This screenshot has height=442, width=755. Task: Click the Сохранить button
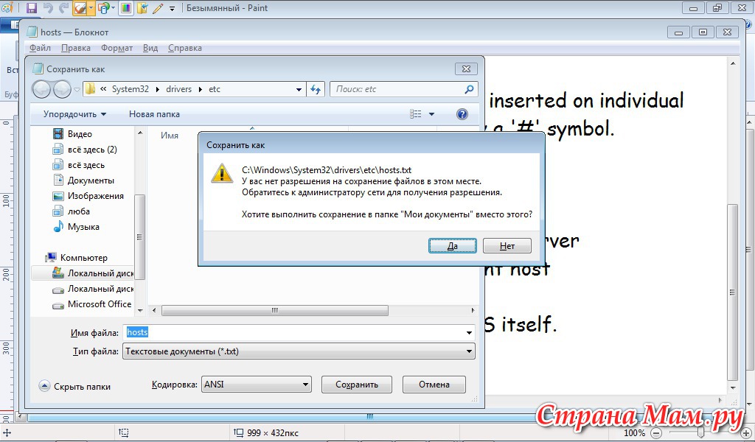[357, 385]
